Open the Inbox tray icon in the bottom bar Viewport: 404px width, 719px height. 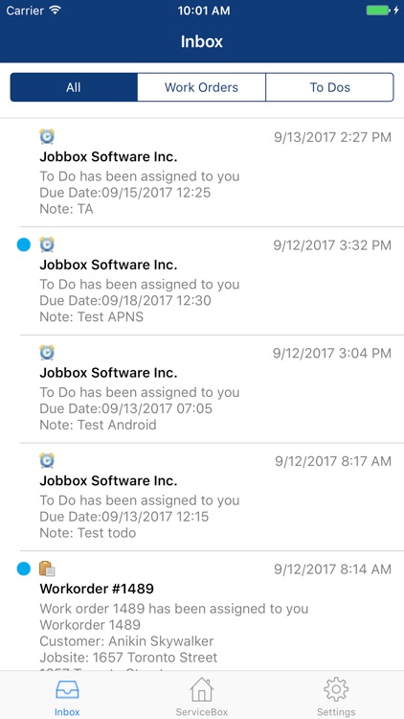click(67, 689)
